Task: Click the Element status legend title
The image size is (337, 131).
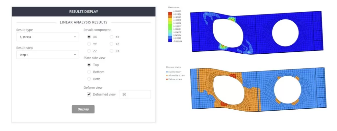Action: (173, 67)
